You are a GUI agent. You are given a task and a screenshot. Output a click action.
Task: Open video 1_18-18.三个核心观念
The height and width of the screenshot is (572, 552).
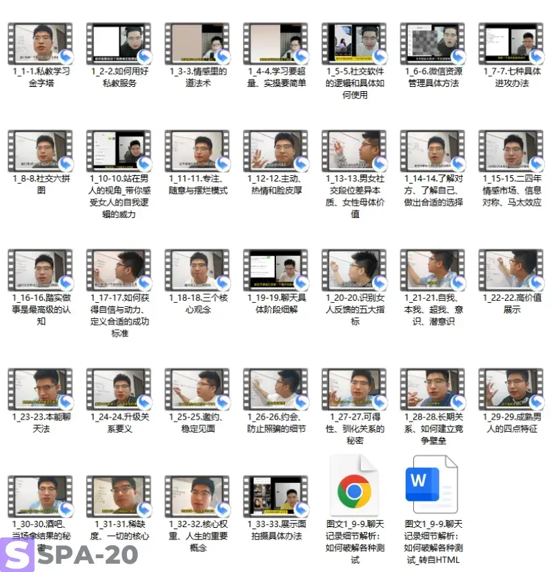coord(197,270)
